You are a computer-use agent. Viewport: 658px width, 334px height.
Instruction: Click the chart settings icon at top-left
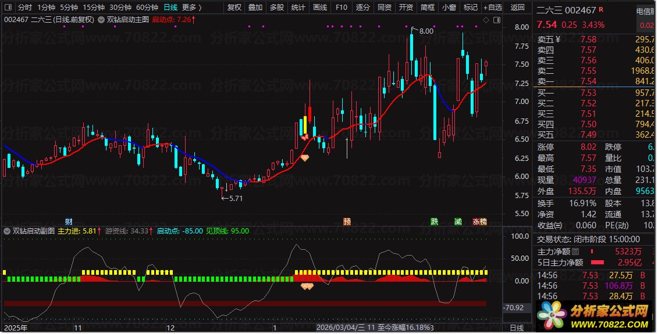8,8
